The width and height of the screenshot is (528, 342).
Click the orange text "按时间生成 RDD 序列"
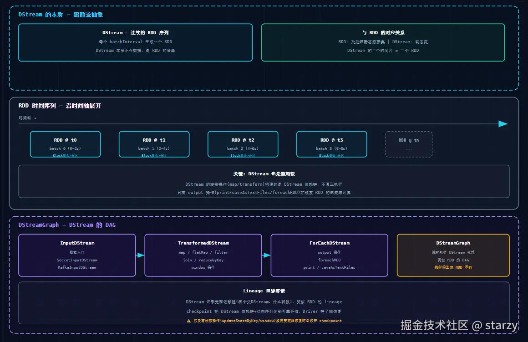(453, 267)
